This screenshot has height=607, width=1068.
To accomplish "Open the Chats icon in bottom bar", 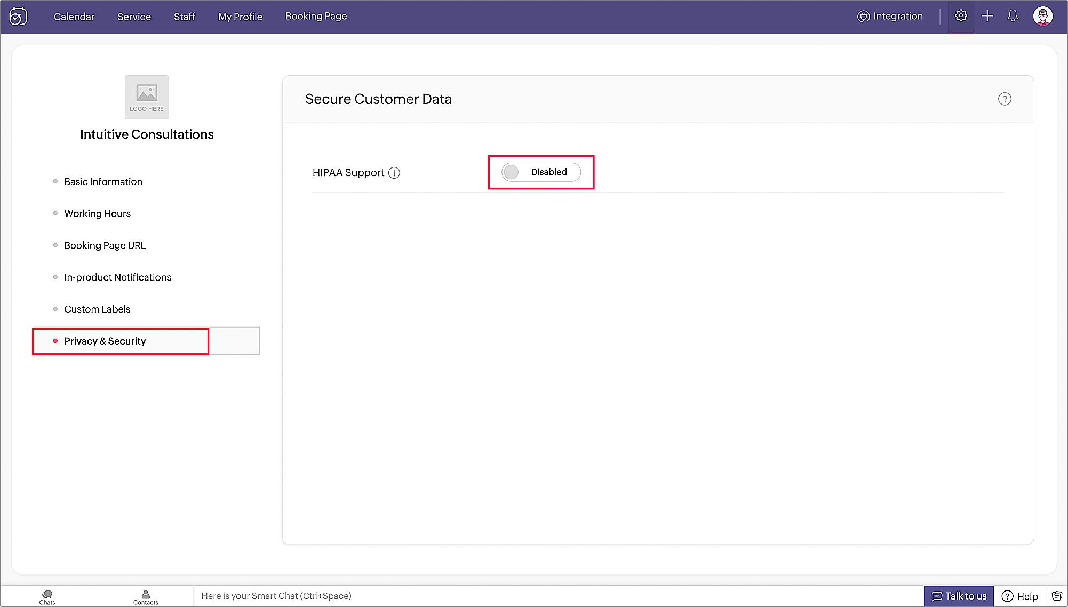I will (47, 597).
